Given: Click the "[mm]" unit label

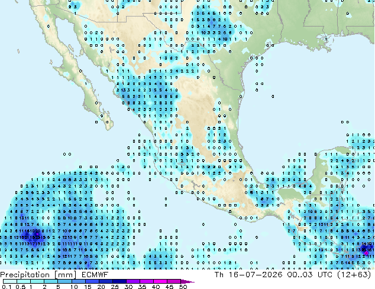Looking at the screenshot, I should coord(66,275).
